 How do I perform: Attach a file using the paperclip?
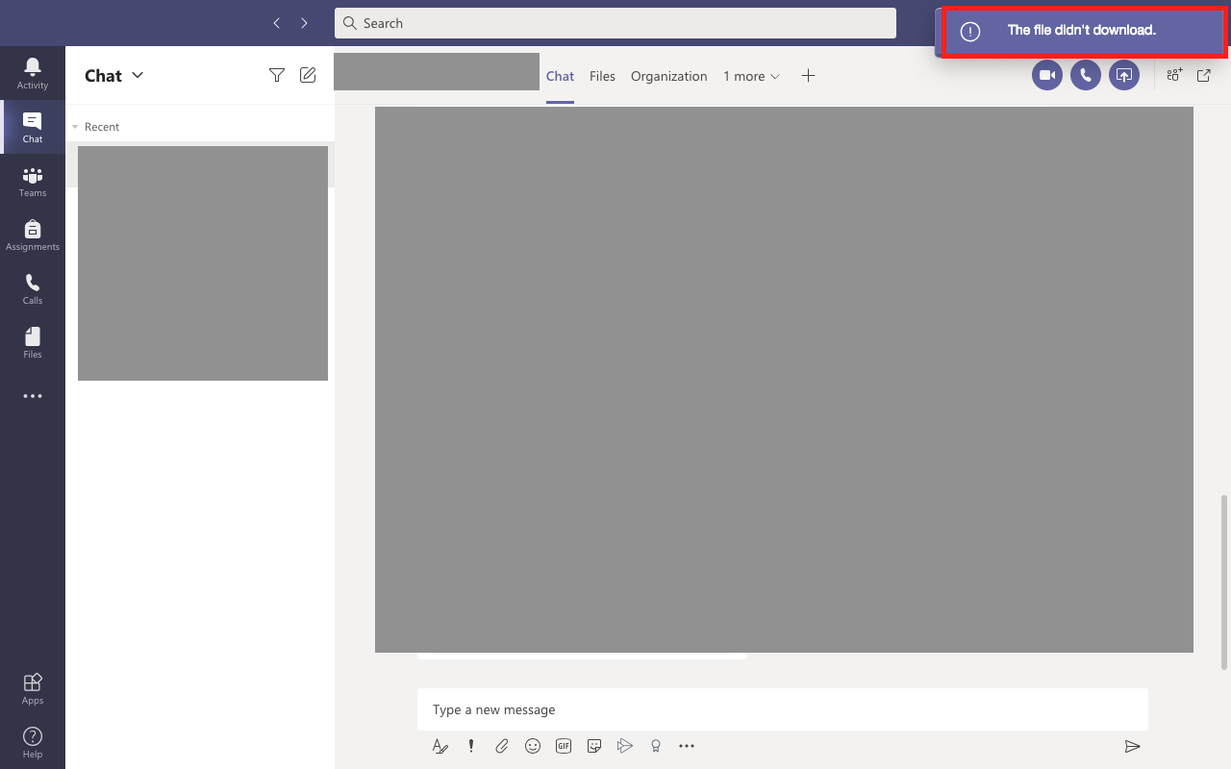(502, 746)
